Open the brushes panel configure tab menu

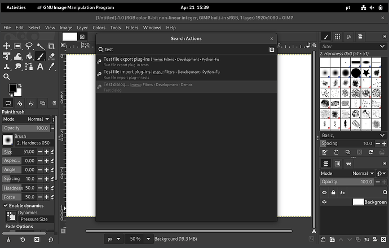384,37
